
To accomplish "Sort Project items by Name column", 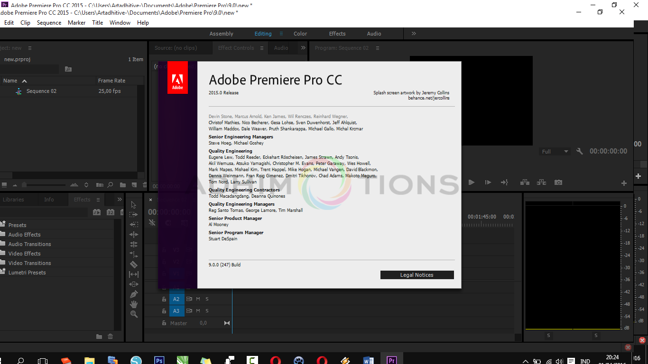I will 10,81.
